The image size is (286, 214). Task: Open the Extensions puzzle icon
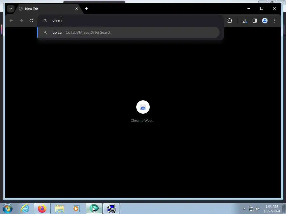click(x=230, y=21)
